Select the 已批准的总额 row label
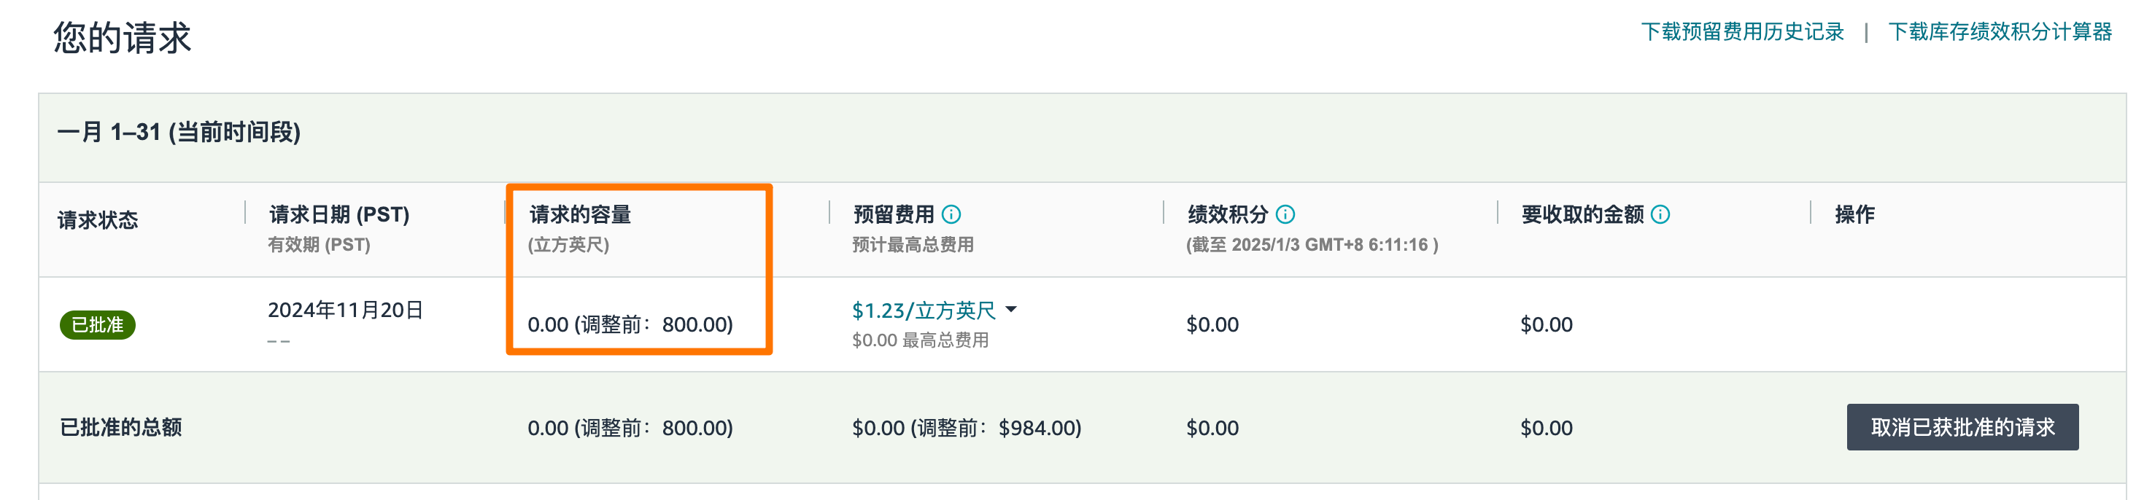 point(121,428)
